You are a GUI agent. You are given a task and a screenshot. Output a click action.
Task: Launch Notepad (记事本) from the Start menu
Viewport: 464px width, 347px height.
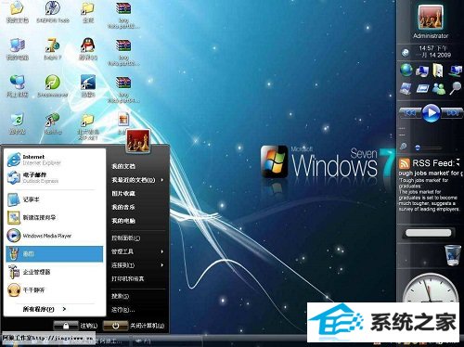tap(54, 199)
